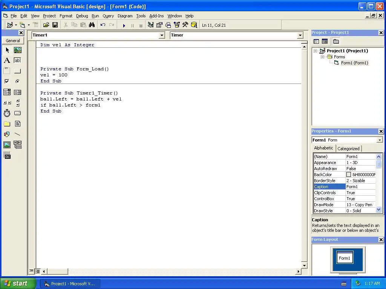
Task: Select the Data control tool
Action: [17, 145]
